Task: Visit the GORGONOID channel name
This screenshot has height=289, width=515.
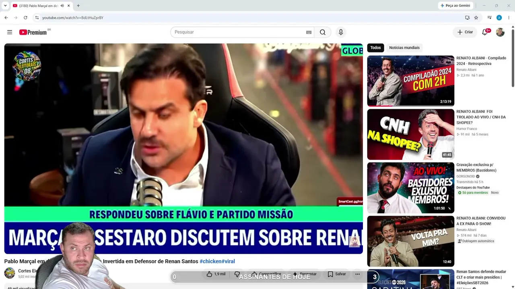Action: coord(466,177)
